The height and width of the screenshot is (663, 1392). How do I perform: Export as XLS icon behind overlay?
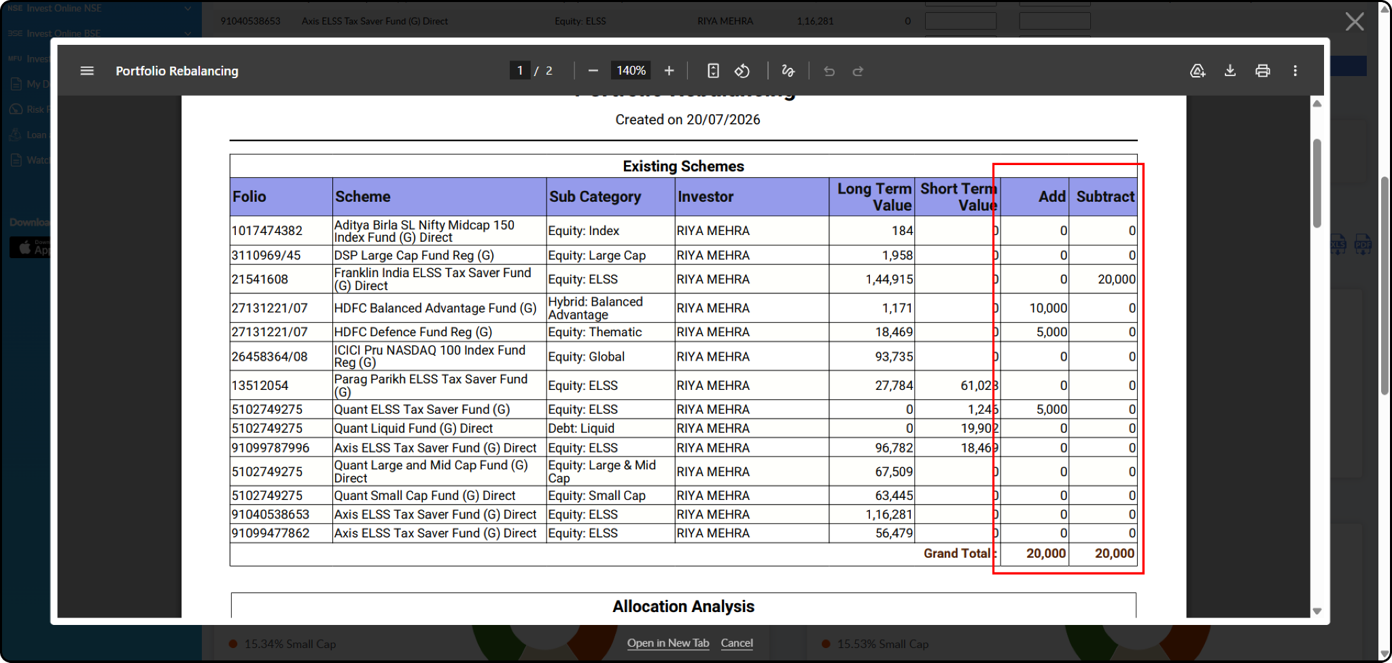click(1338, 245)
